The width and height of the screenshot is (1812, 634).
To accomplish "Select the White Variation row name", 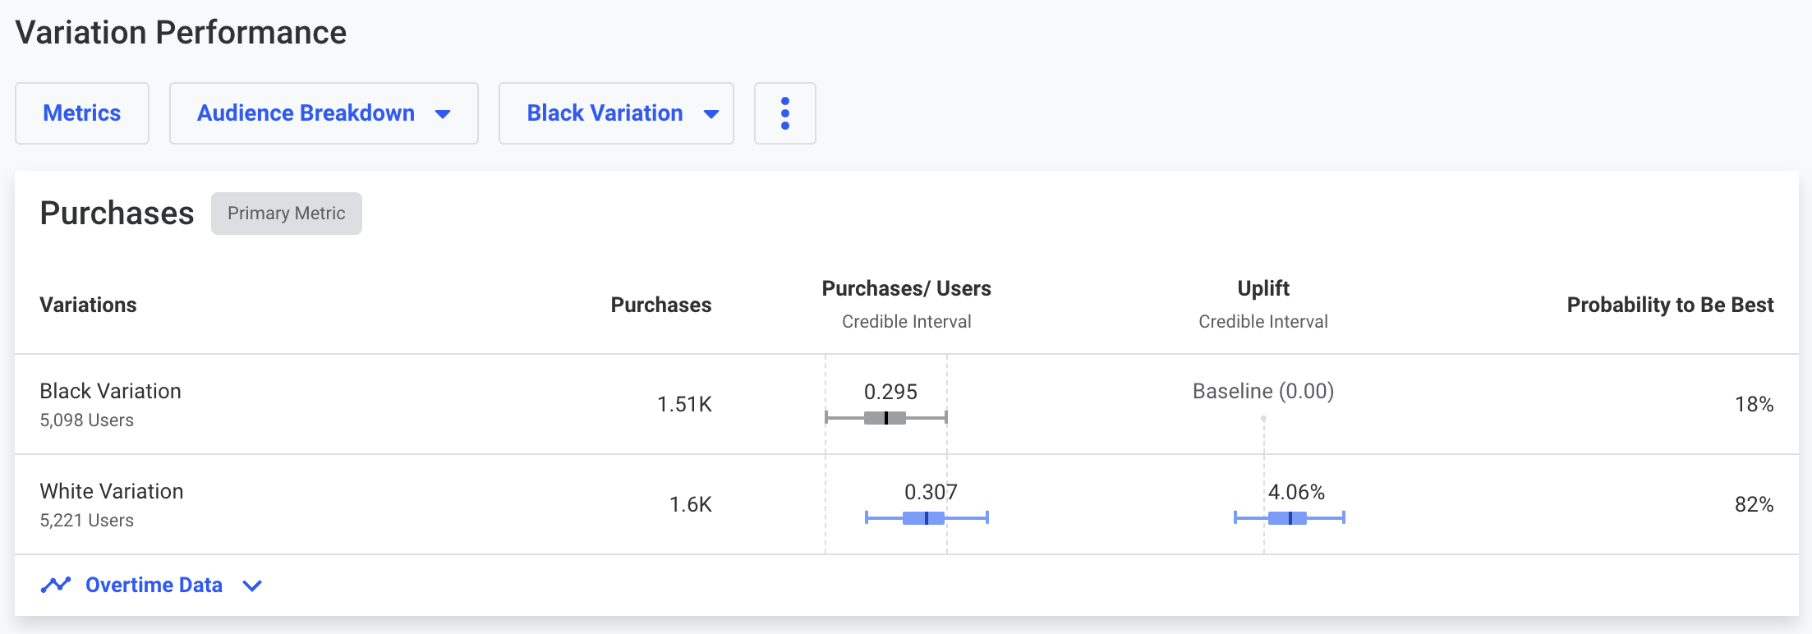I will pyautogui.click(x=112, y=491).
